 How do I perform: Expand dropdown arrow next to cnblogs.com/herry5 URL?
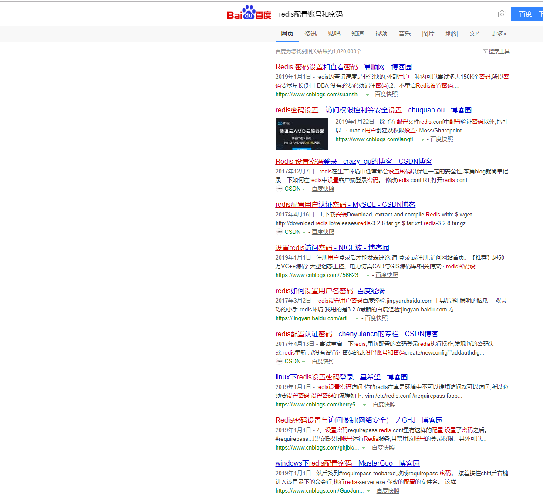[x=365, y=405]
